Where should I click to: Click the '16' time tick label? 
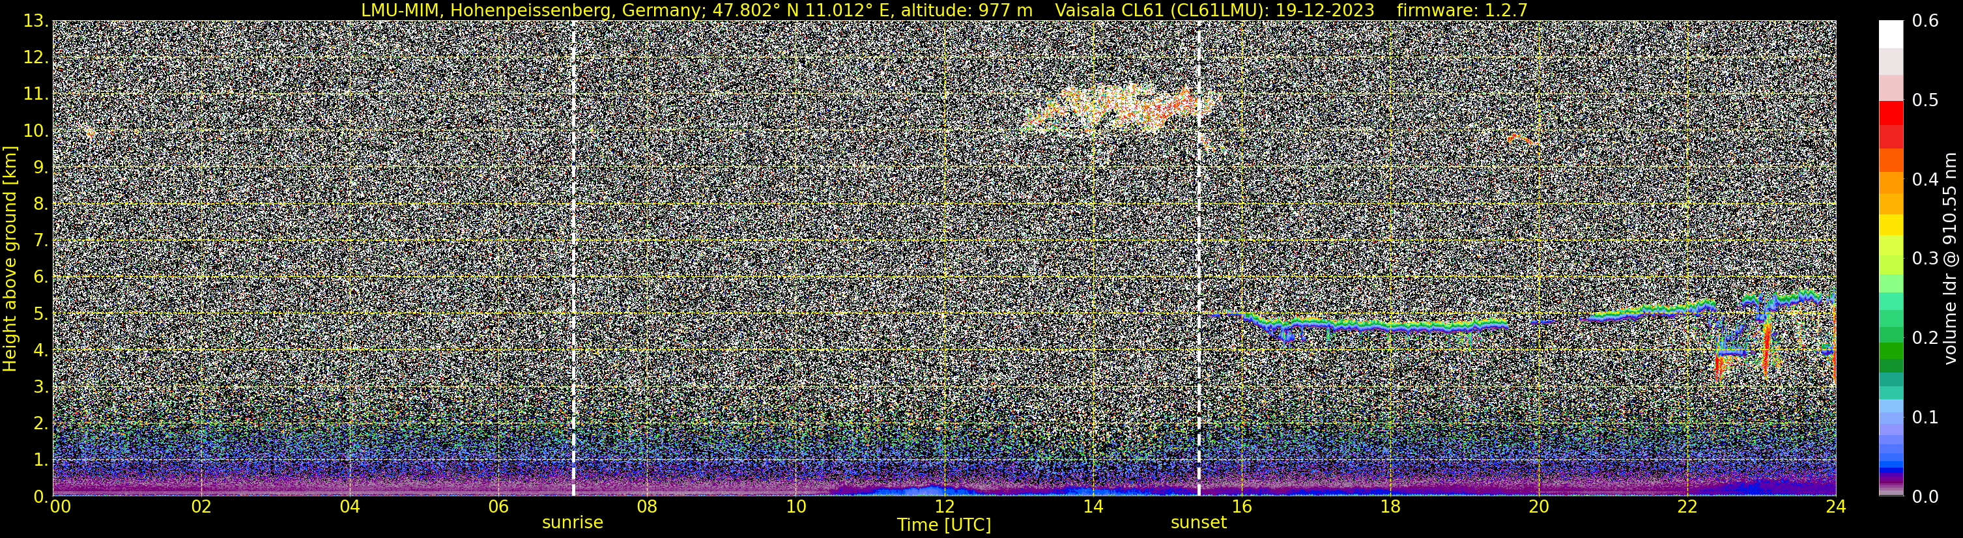(x=1241, y=507)
